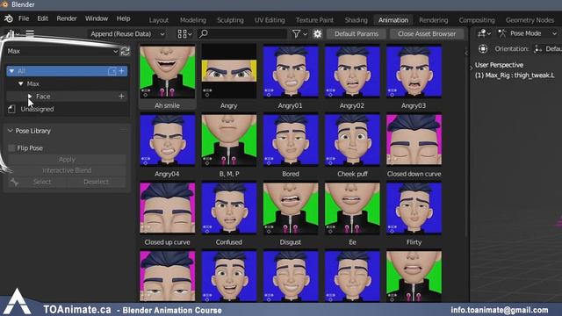Open the Pose Mode dropdown

(x=527, y=33)
